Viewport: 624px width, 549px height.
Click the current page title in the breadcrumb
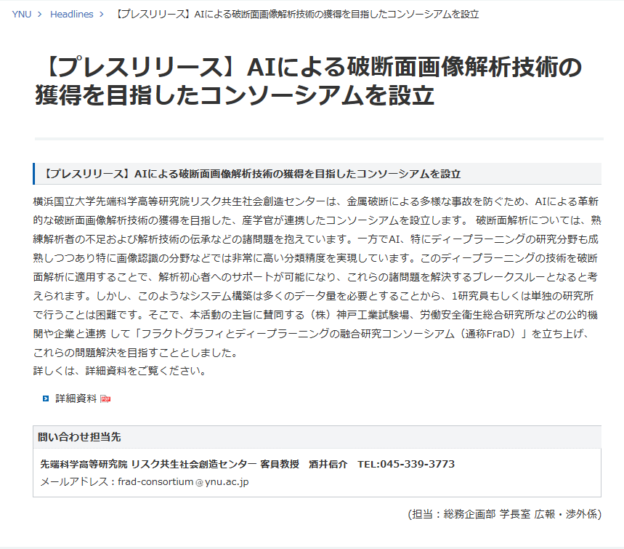296,14
